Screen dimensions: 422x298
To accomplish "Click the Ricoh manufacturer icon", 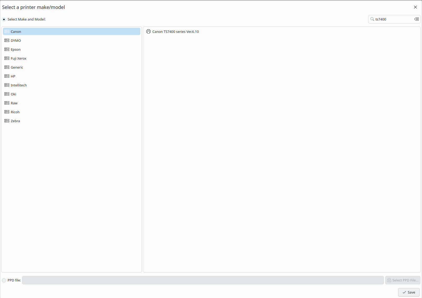I will pyautogui.click(x=7, y=112).
